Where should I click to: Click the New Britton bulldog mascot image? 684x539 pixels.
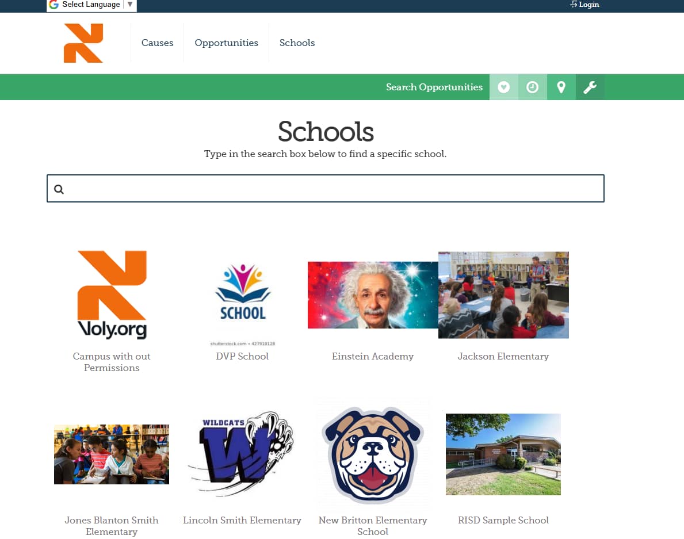pyautogui.click(x=372, y=454)
